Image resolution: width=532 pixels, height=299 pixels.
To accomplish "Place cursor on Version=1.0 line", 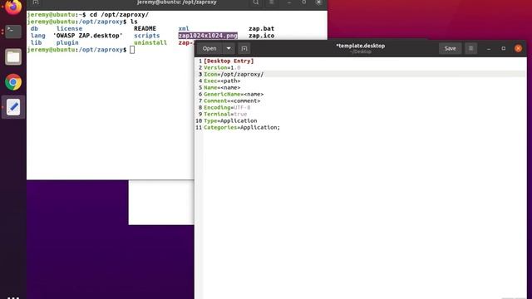I will point(222,68).
